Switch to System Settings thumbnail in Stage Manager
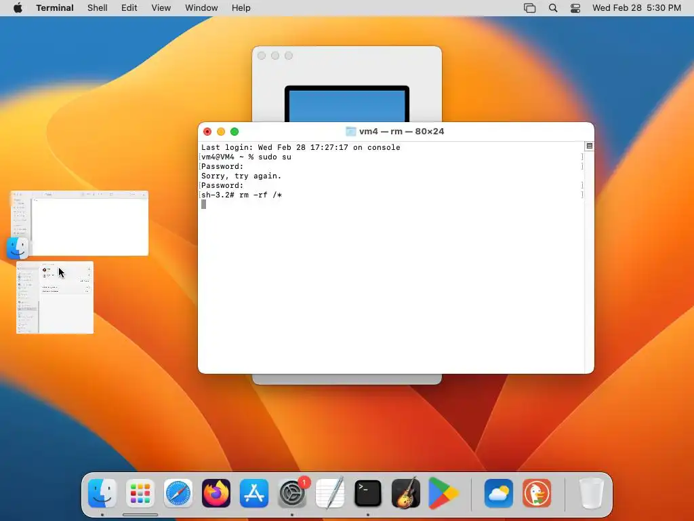The width and height of the screenshot is (694, 521). tap(55, 297)
